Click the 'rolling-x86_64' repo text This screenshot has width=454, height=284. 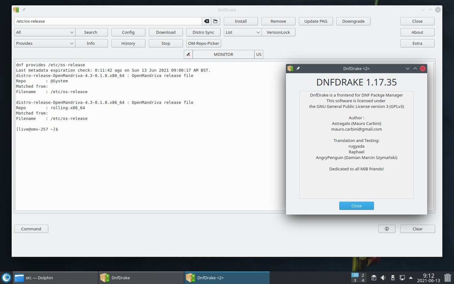coord(68,108)
